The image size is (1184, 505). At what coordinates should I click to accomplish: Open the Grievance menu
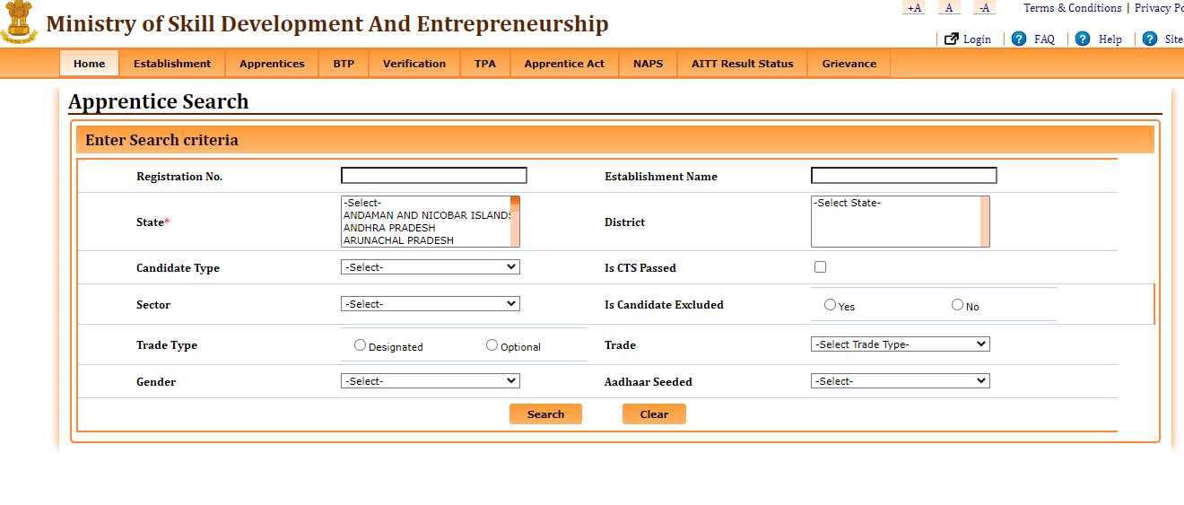(x=849, y=64)
